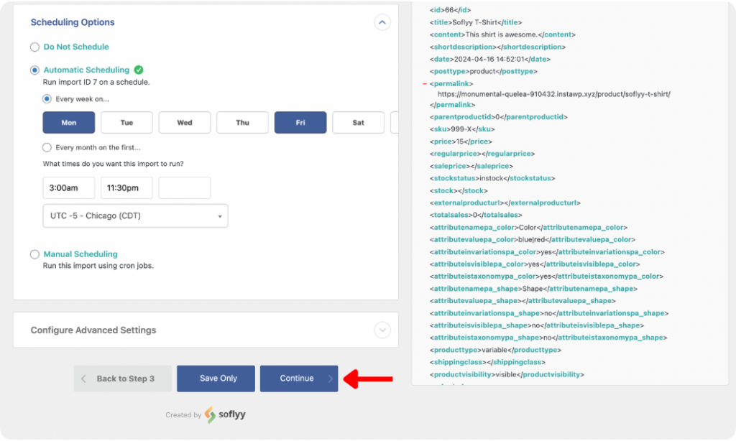Click the Automatic Scheduling label
736x441 pixels.
click(x=86, y=70)
